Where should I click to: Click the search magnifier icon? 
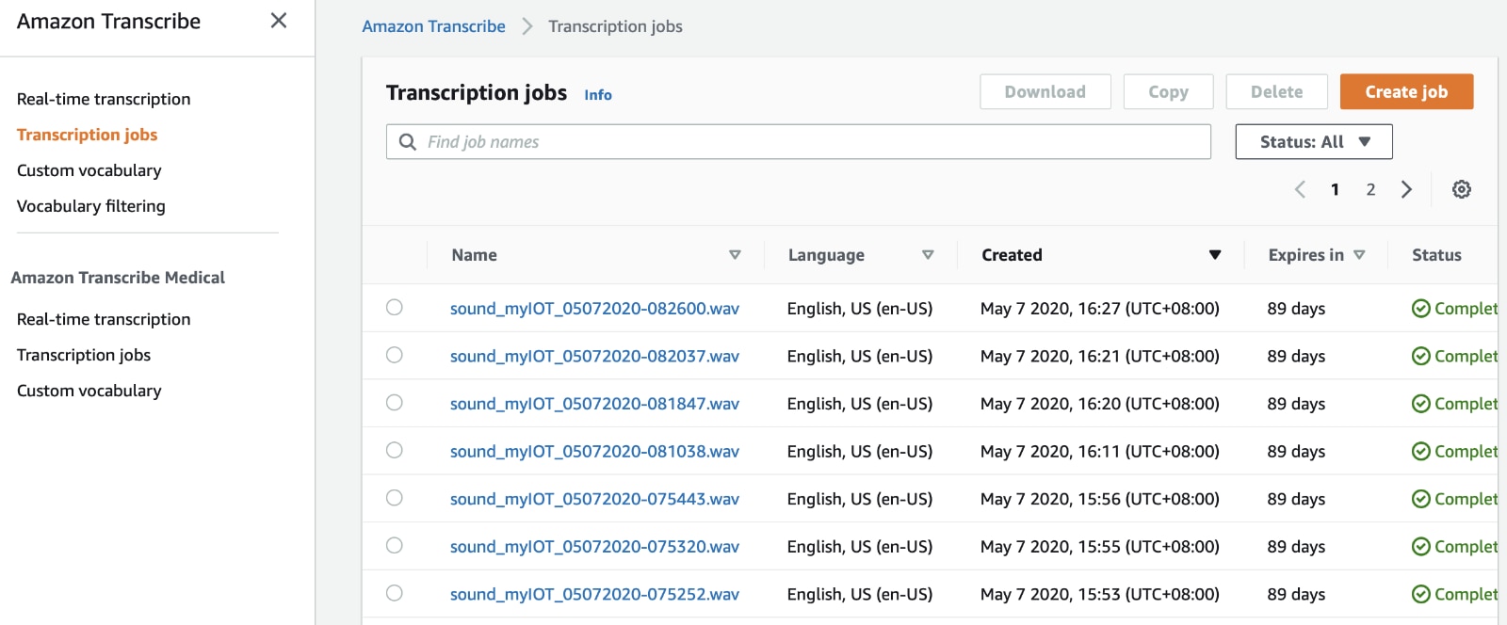[408, 142]
